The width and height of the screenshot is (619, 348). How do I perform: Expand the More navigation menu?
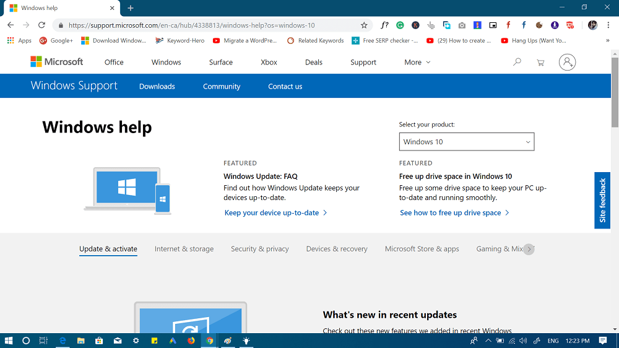coord(417,62)
